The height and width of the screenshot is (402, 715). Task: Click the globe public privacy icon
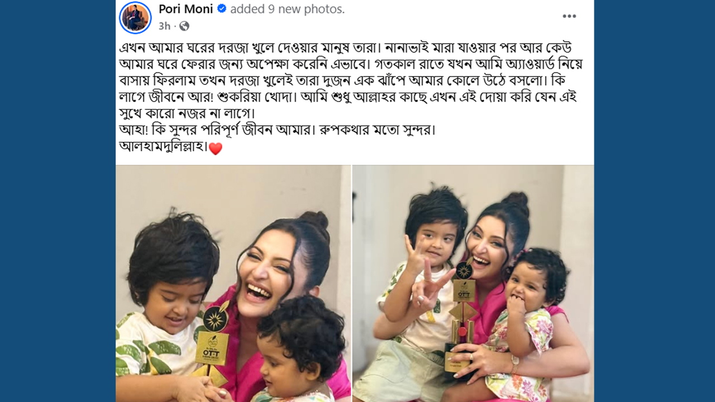point(184,26)
